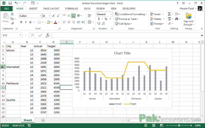Undo the last action
The height and width of the screenshot is (128, 205).
(16, 3)
